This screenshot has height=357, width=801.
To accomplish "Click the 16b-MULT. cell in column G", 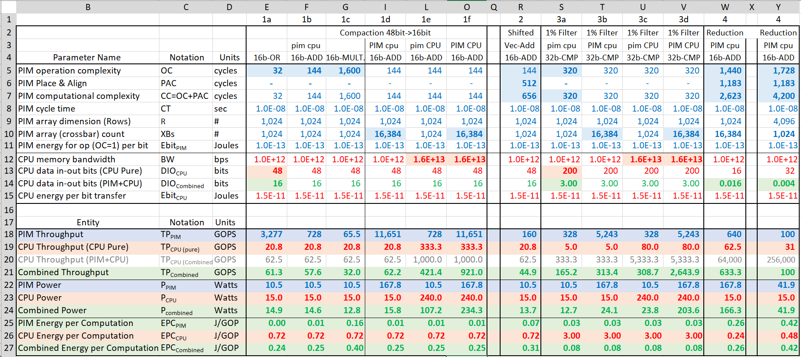I will click(345, 58).
